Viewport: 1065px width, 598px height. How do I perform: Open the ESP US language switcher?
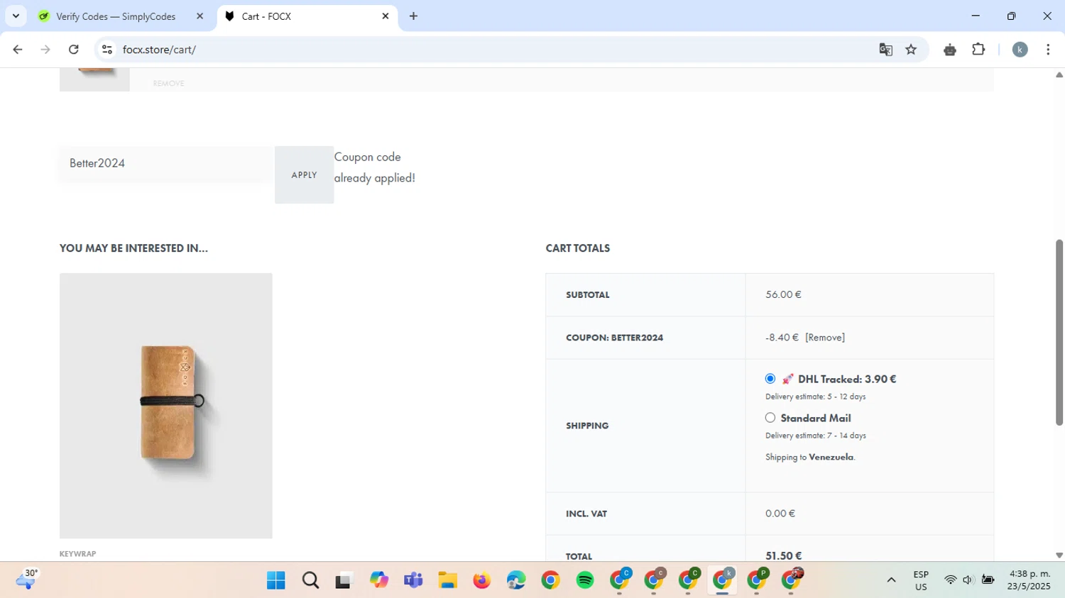pyautogui.click(x=921, y=581)
